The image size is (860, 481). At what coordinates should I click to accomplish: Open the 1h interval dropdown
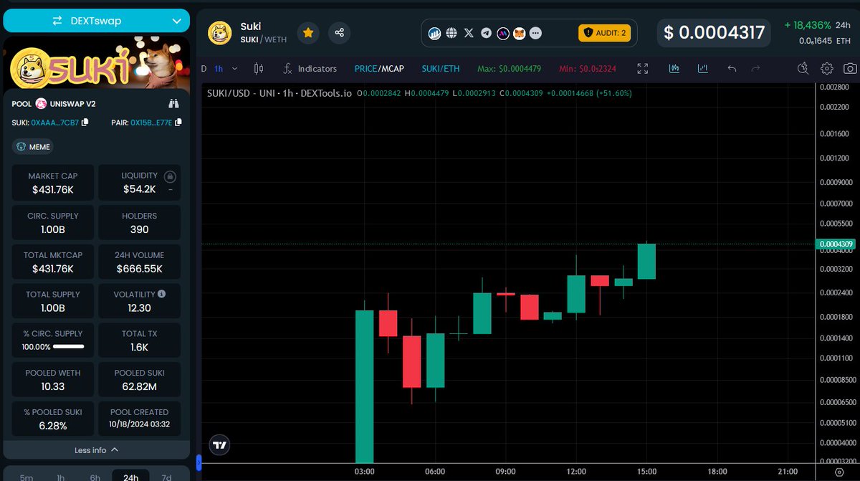(224, 69)
